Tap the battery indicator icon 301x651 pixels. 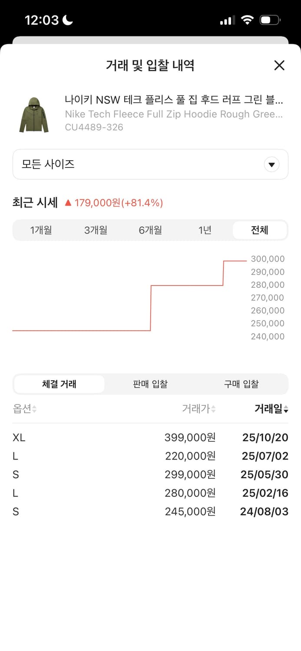(x=269, y=20)
